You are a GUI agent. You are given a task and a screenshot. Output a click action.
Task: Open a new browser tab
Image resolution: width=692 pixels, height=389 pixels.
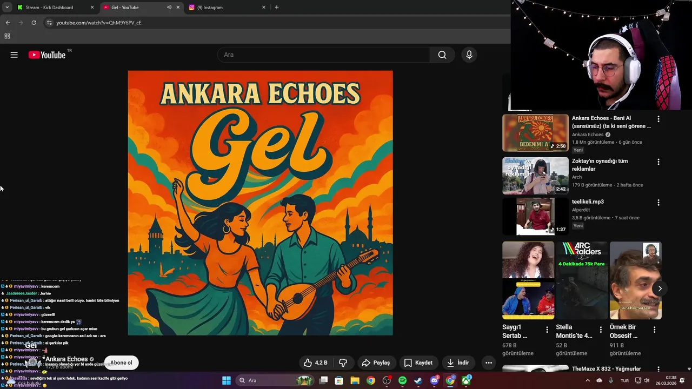tap(277, 8)
